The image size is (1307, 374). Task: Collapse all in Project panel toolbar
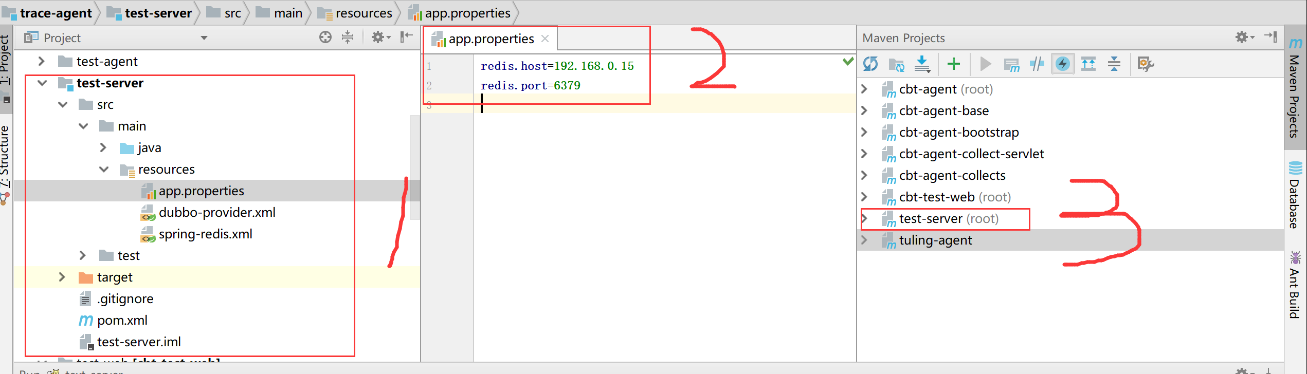pyautogui.click(x=348, y=37)
